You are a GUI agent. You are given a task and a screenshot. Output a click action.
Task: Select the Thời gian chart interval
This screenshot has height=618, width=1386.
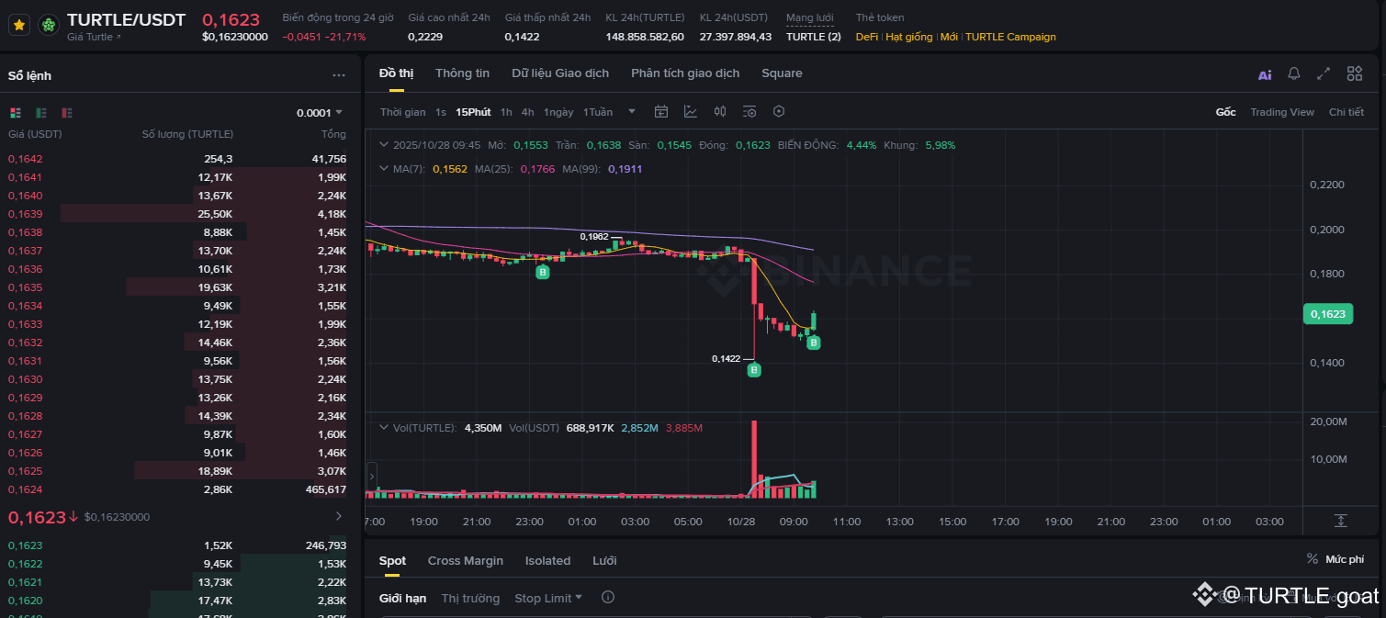pyautogui.click(x=403, y=112)
